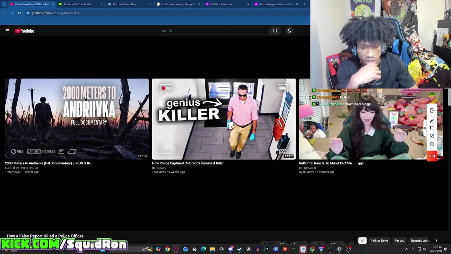The height and width of the screenshot is (254, 451).
Task: Select the For you filter chip
Action: coord(400,241)
